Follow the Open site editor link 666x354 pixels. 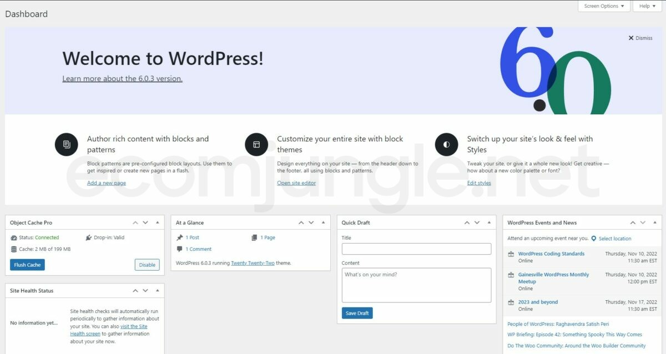[x=296, y=183]
